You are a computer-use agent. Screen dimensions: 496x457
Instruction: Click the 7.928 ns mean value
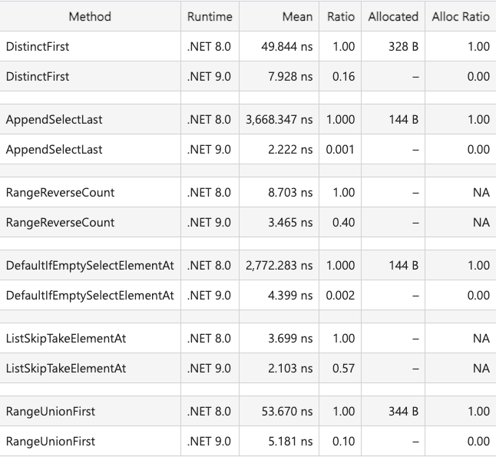click(x=290, y=77)
